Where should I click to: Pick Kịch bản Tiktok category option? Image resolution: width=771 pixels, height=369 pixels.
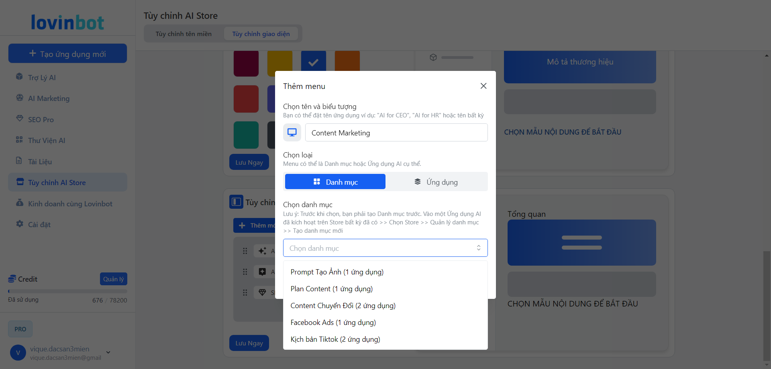coord(335,339)
